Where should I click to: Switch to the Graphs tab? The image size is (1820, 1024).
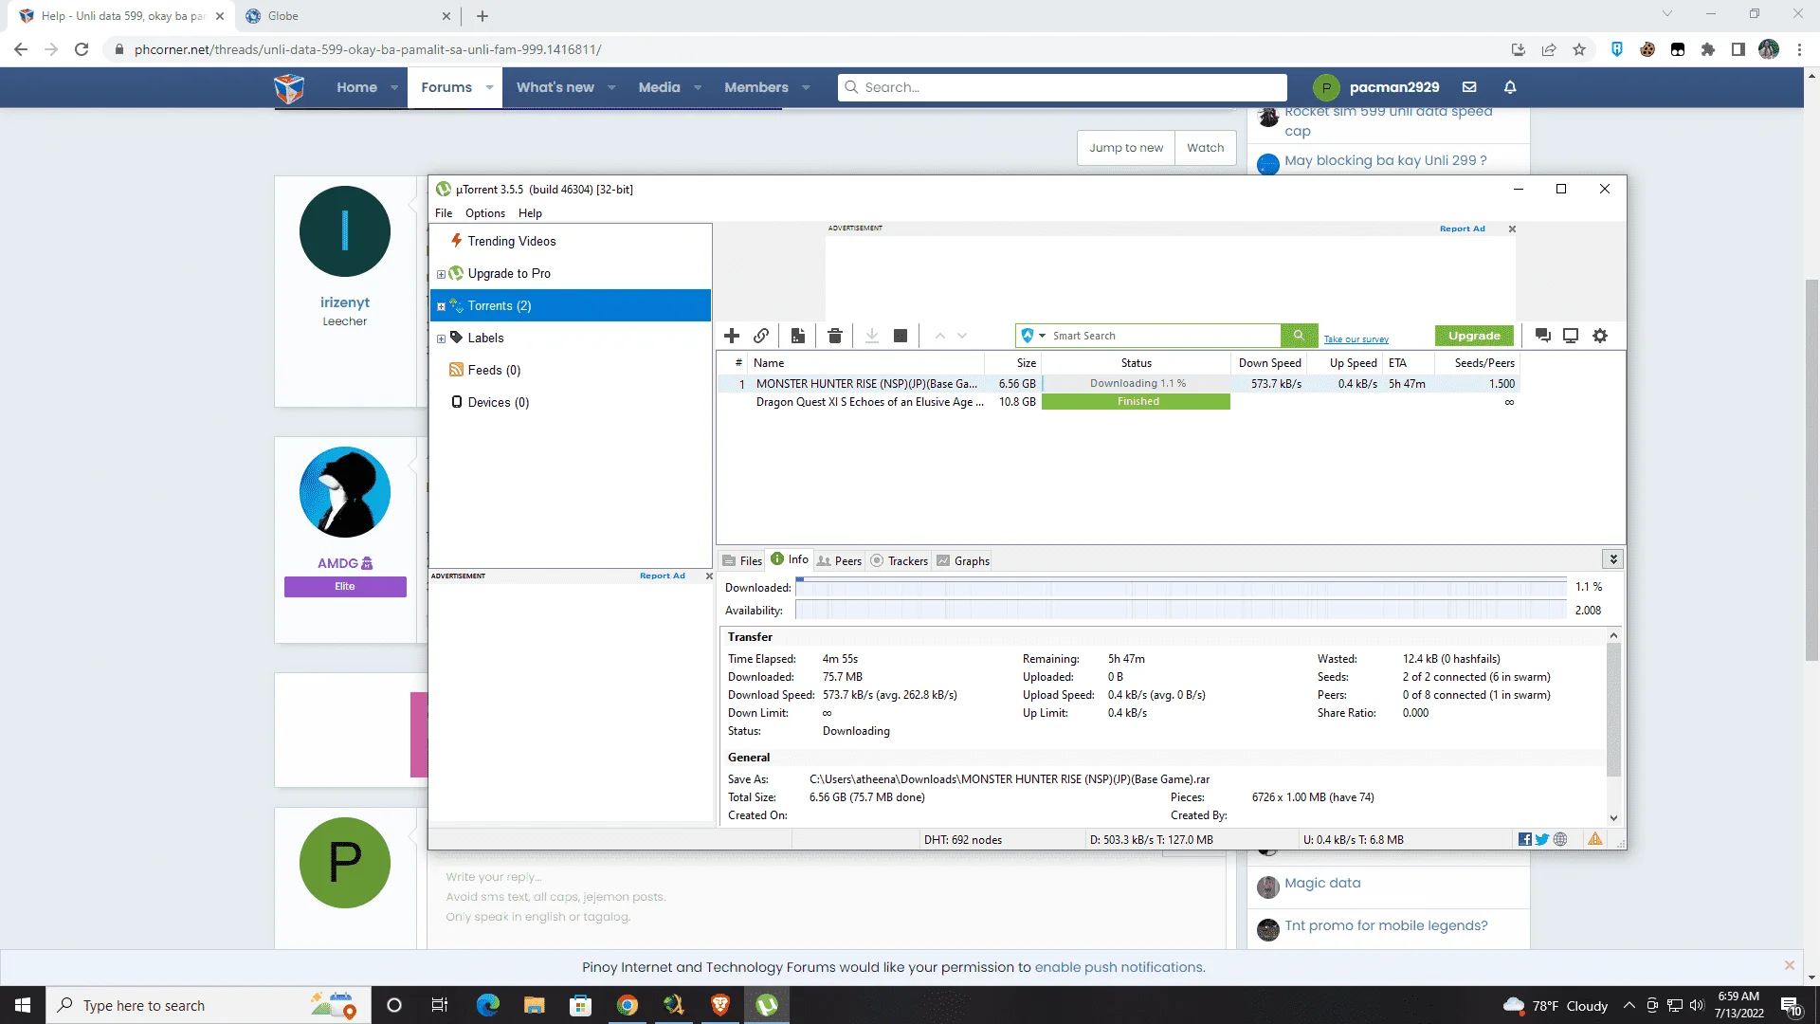coord(963,560)
